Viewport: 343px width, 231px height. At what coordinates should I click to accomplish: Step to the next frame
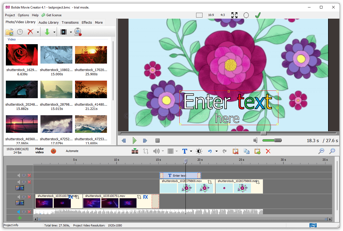coord(145,140)
